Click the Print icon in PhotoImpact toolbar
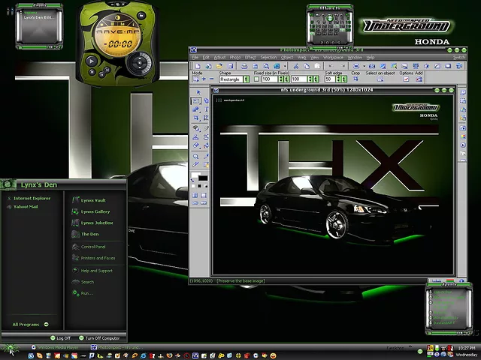This screenshot has width=481, height=360. (244, 66)
